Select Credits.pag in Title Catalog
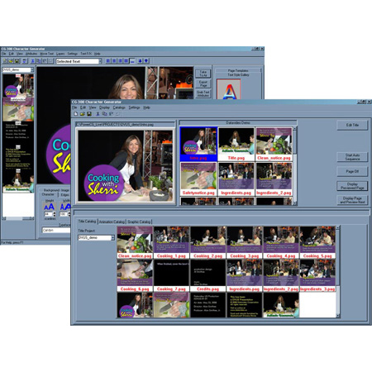Image resolution: width=372 pixels, height=372 pixels. click(207, 275)
